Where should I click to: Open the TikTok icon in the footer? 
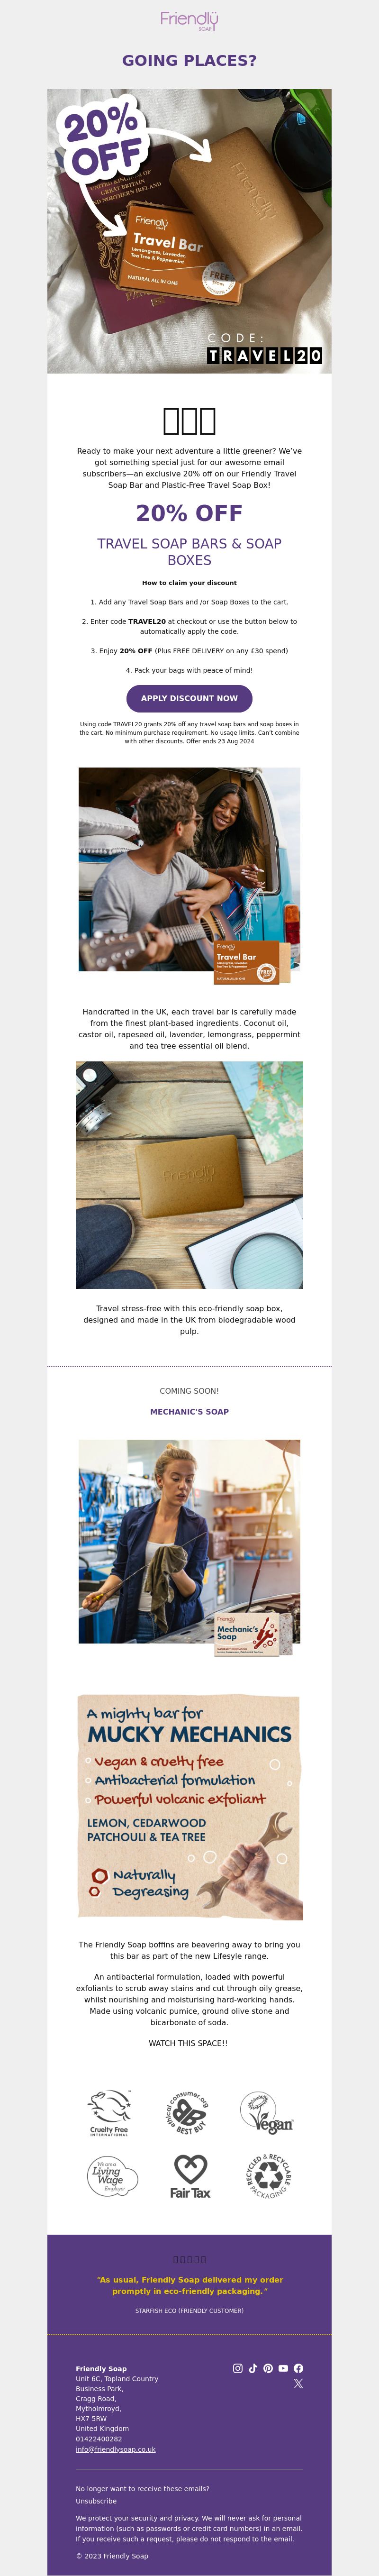point(253,2368)
